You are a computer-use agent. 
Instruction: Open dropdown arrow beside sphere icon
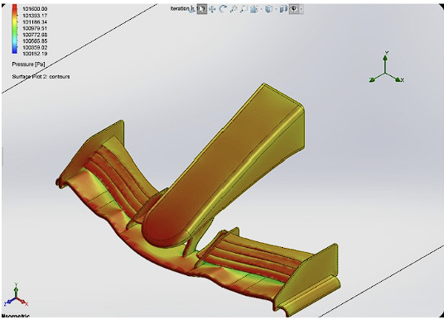pos(301,10)
